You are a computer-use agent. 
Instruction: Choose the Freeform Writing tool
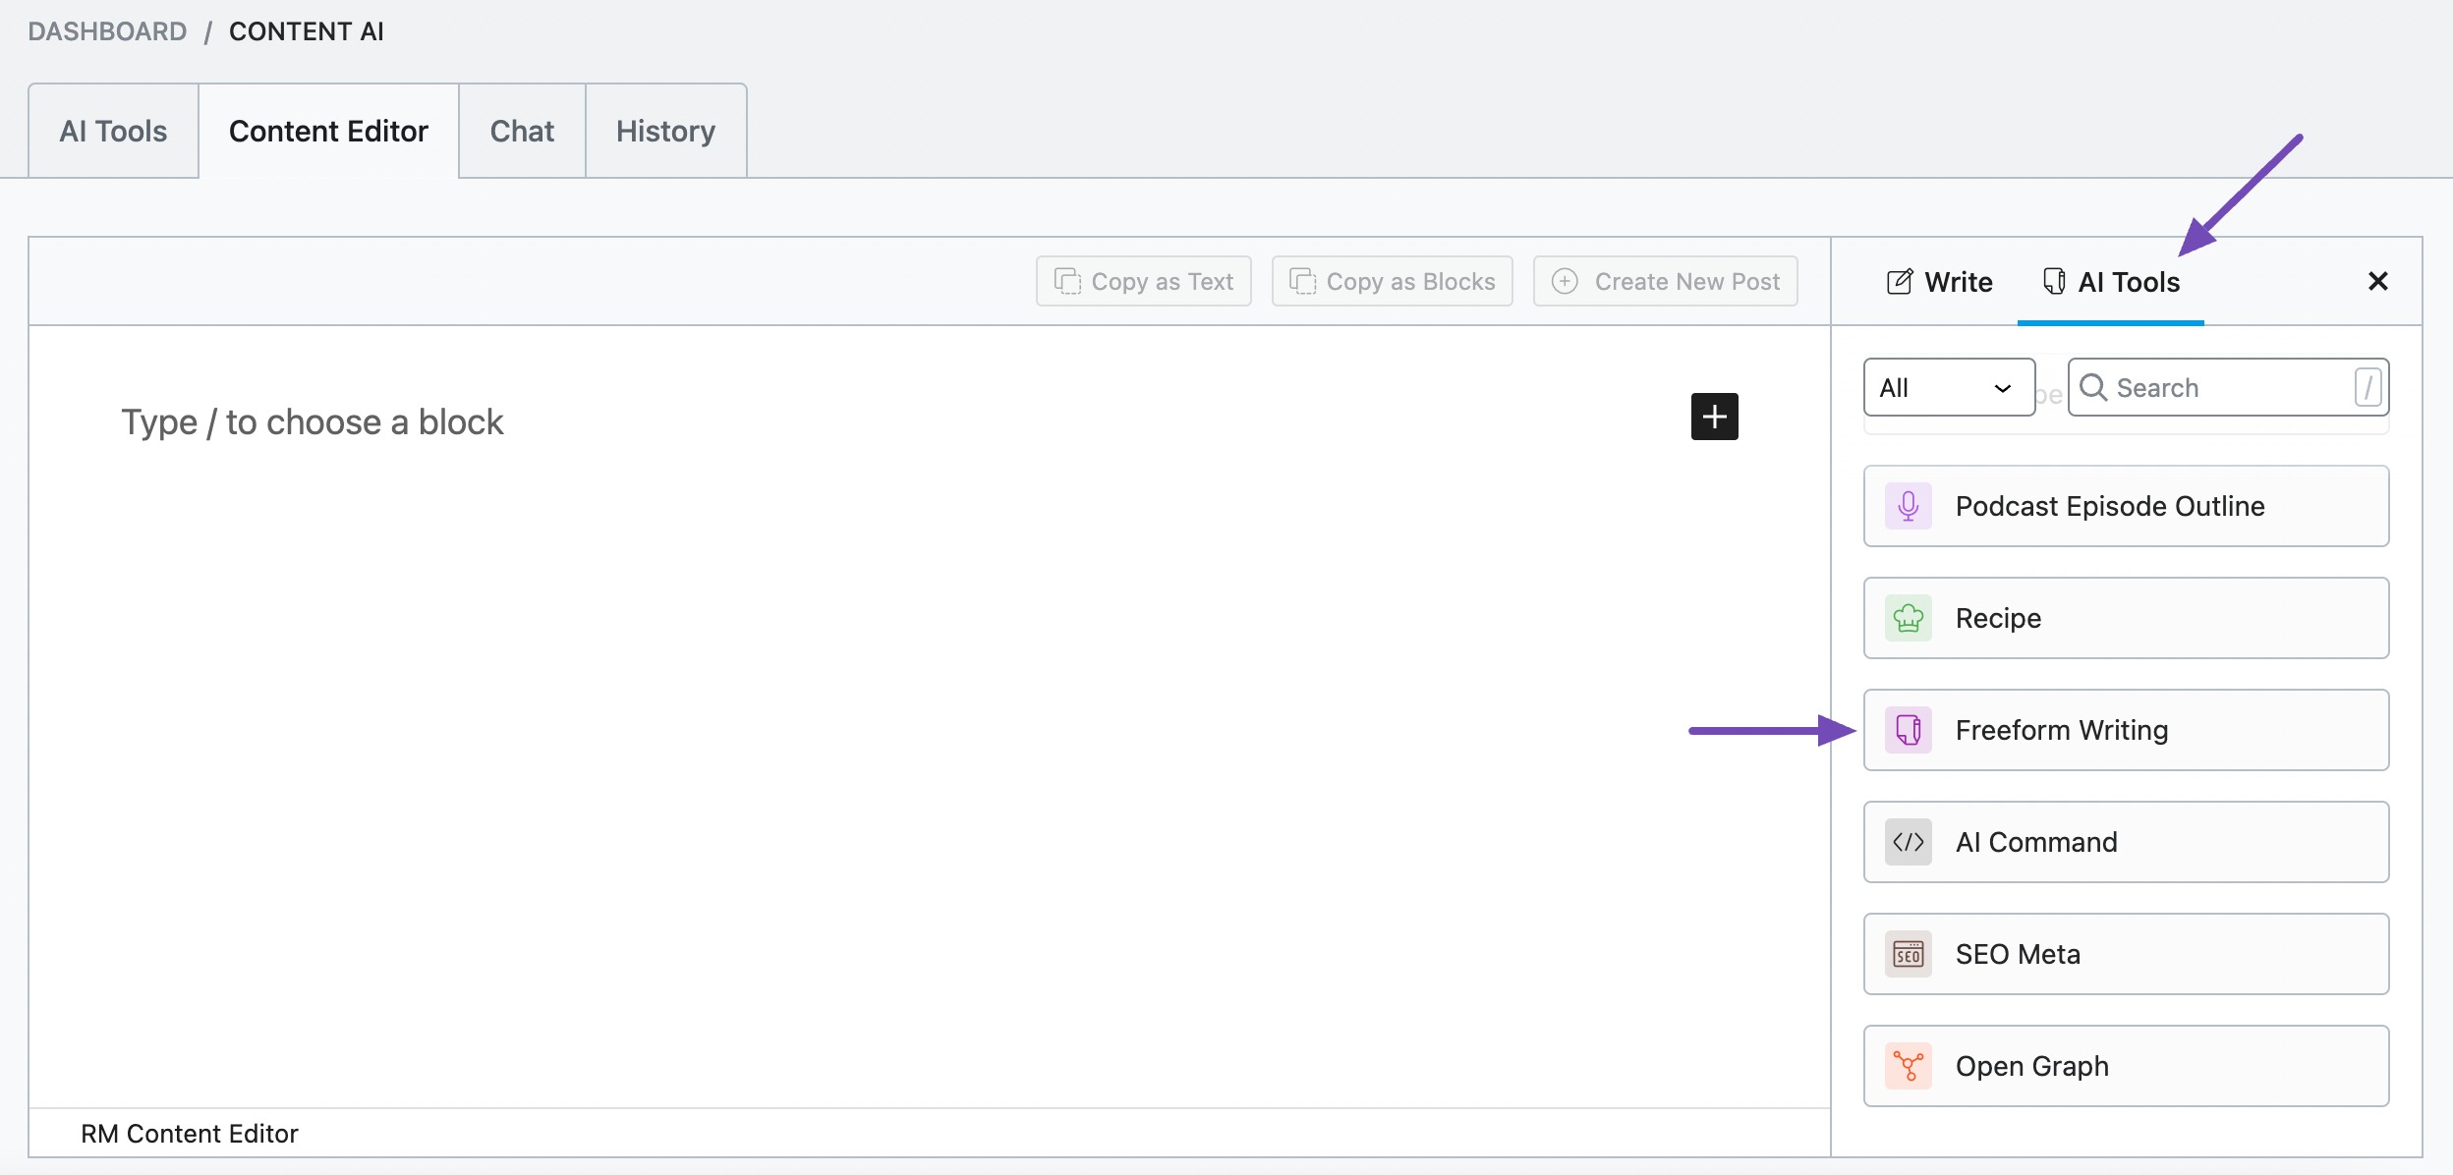tap(2126, 730)
